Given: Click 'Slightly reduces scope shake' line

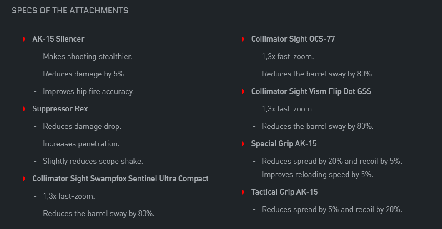Looking at the screenshot, I should tap(93, 161).
